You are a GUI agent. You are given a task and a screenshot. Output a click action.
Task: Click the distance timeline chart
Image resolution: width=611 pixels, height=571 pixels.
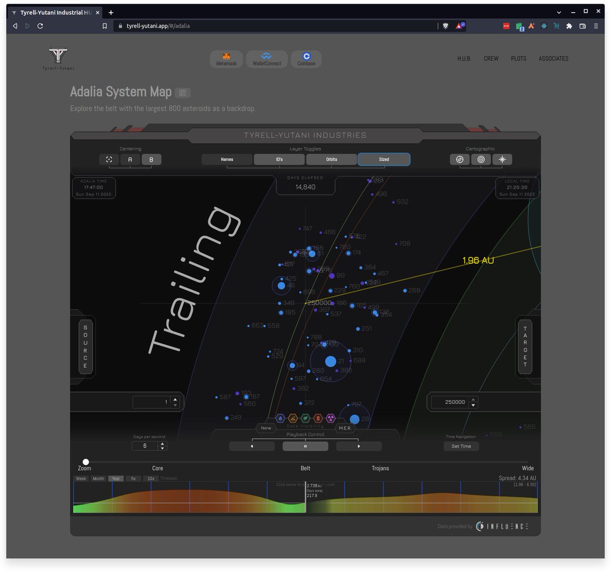[x=305, y=497]
